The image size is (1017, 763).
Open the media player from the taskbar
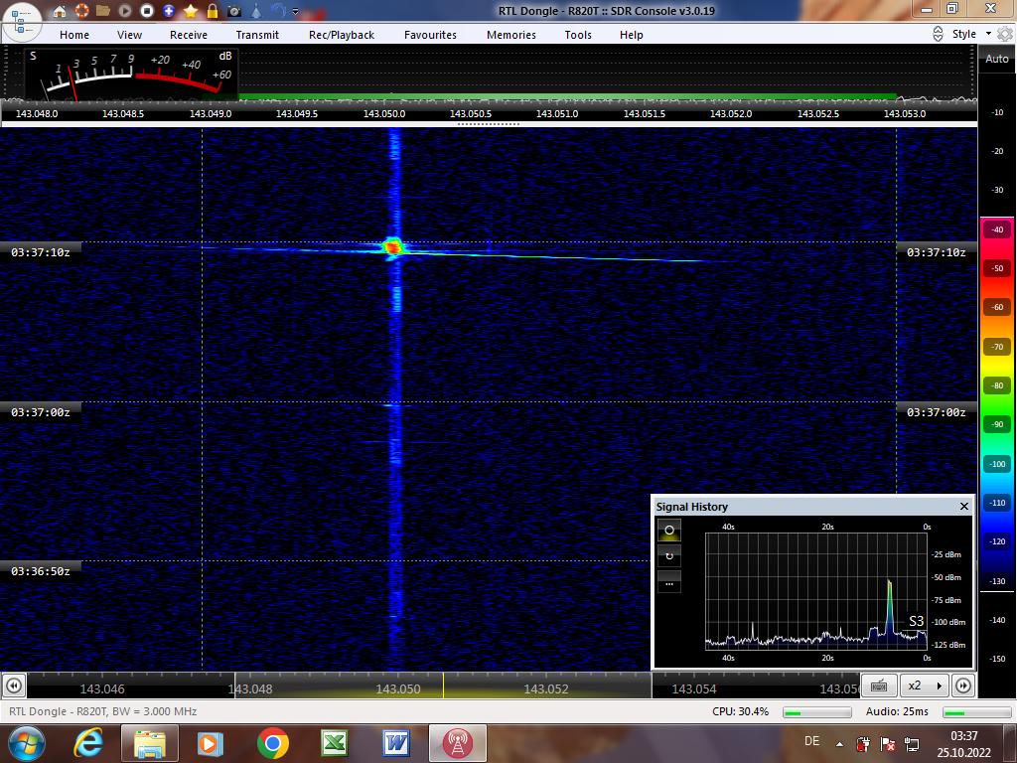tap(210, 743)
